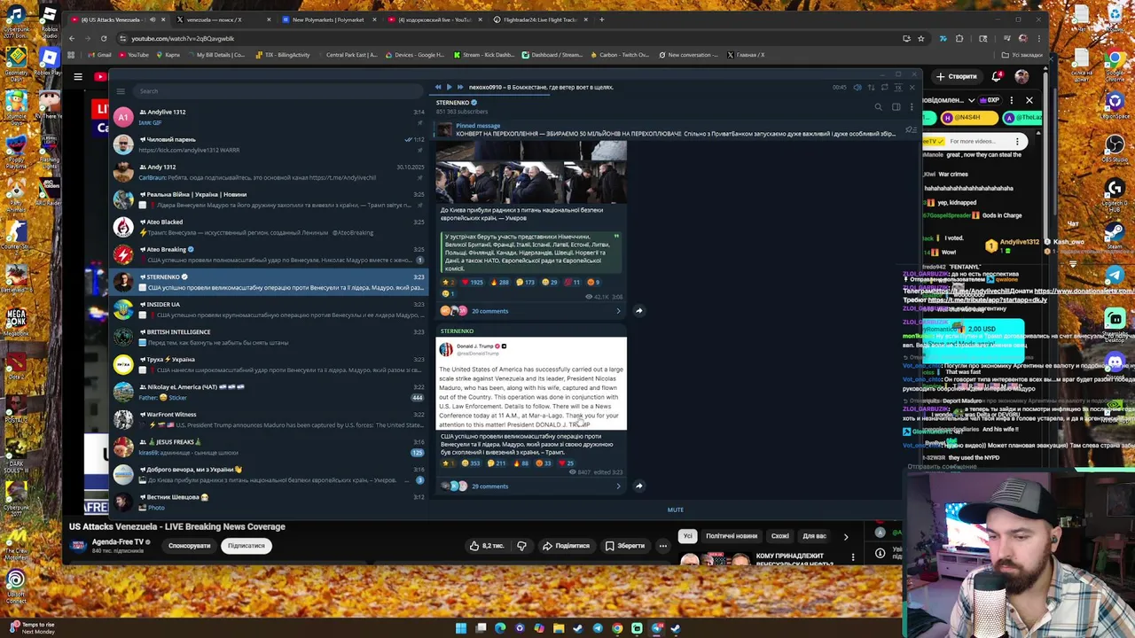
Task: Forward the Trump statement post
Action: 638,486
